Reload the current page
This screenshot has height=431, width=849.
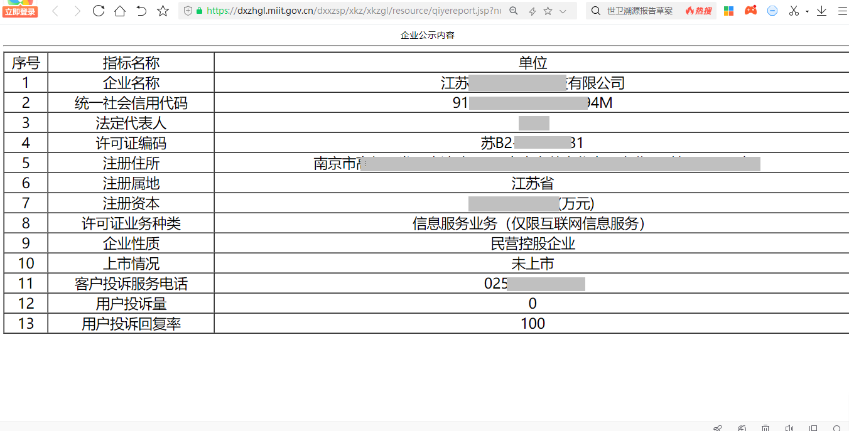pyautogui.click(x=98, y=11)
